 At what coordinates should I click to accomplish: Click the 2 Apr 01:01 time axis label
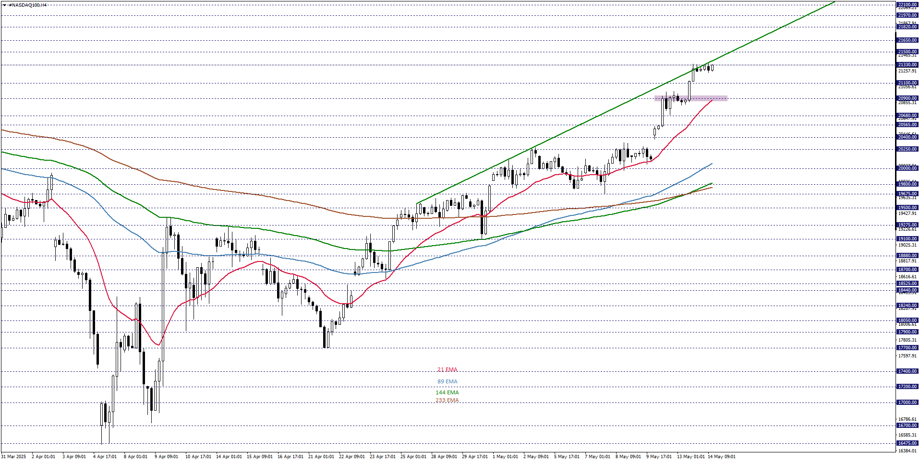(x=43, y=457)
